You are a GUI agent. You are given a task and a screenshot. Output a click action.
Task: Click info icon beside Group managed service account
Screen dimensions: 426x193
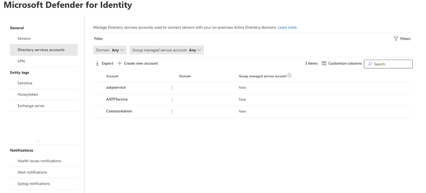[x=289, y=76]
